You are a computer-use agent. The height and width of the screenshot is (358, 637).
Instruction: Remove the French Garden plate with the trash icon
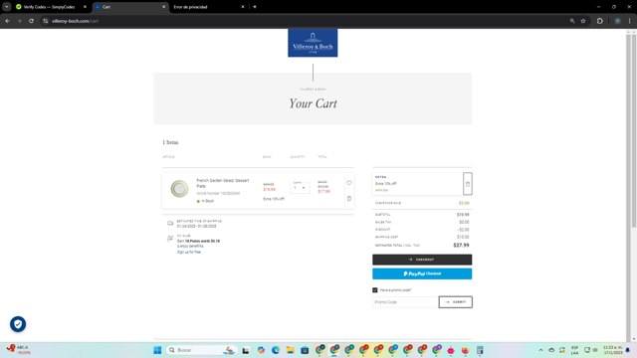(x=349, y=199)
